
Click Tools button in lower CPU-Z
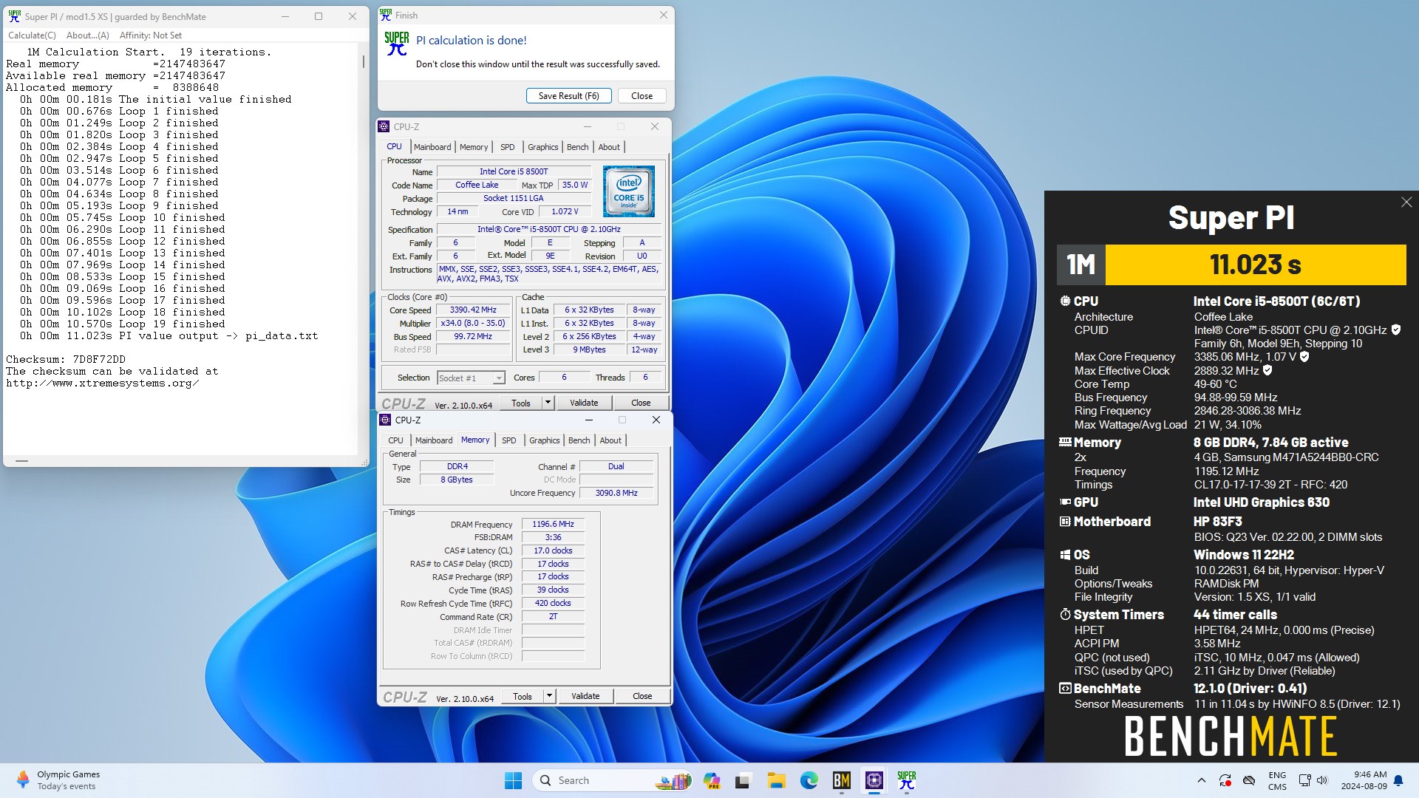tap(523, 697)
